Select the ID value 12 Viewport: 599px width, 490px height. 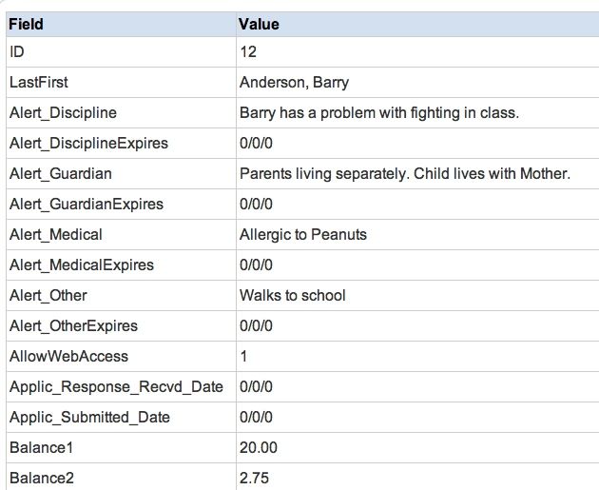coord(248,52)
